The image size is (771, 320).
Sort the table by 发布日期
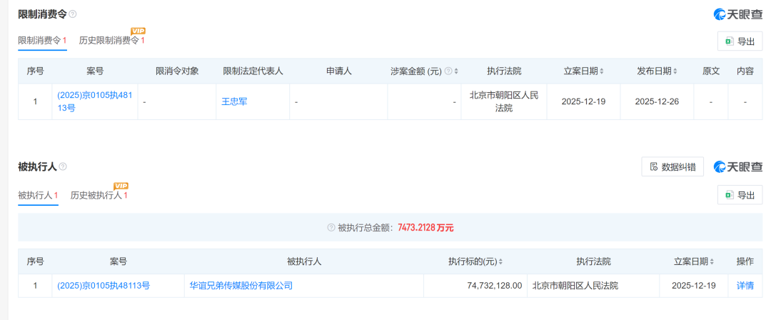[675, 71]
